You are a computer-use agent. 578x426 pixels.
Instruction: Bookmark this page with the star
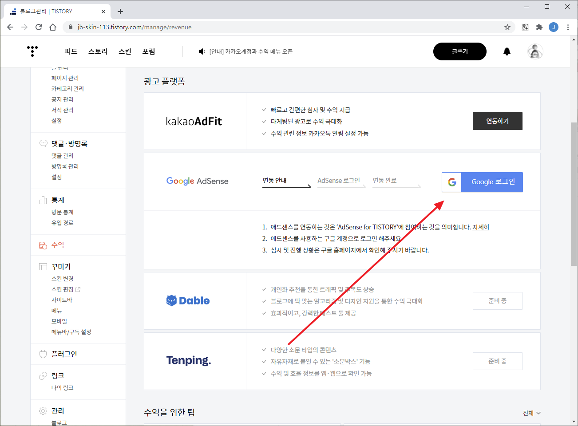[507, 27]
